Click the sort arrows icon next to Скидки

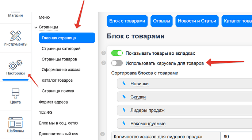[124, 97]
